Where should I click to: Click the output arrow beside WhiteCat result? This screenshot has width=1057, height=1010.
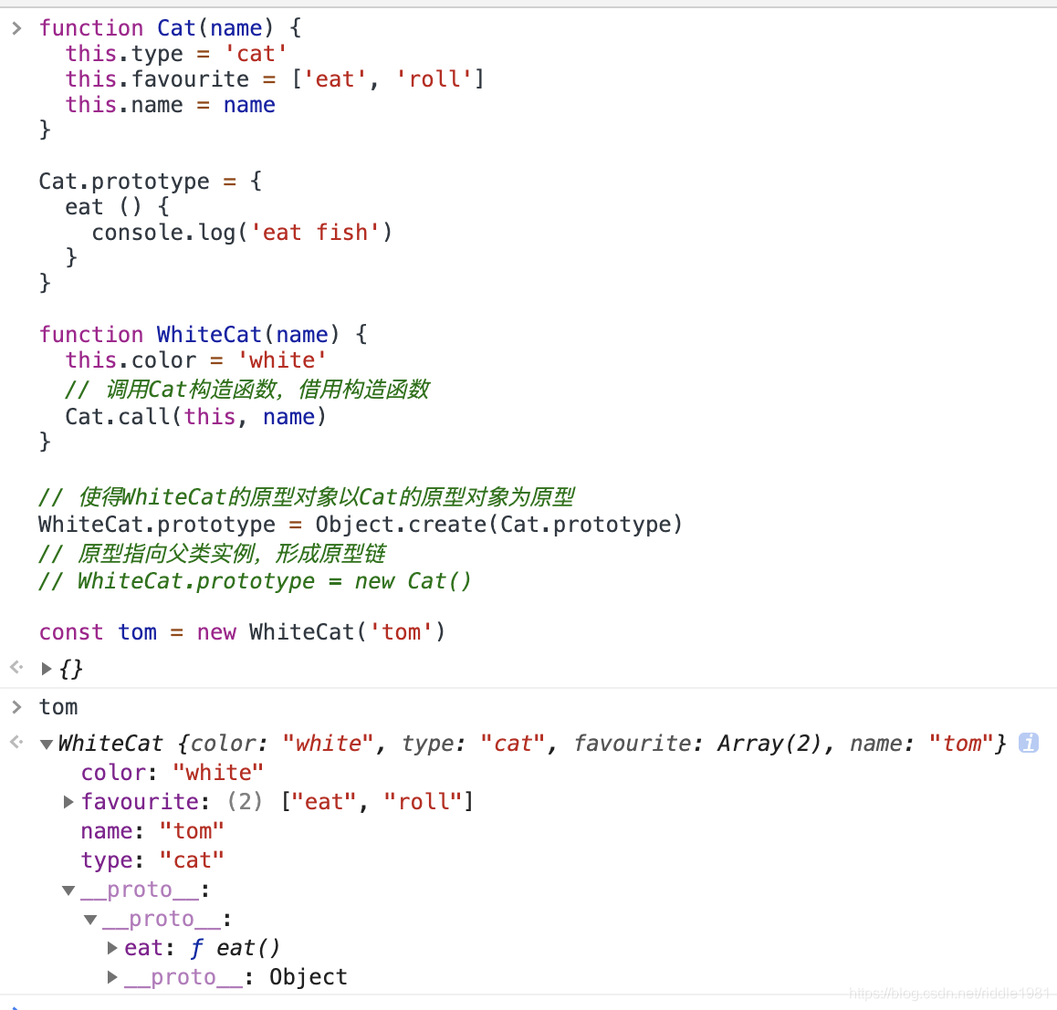pos(16,742)
